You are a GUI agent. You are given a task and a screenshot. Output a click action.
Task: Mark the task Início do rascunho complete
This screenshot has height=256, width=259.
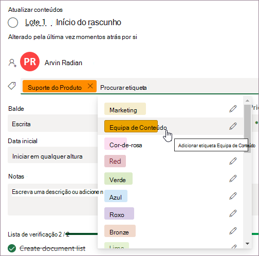(x=13, y=23)
